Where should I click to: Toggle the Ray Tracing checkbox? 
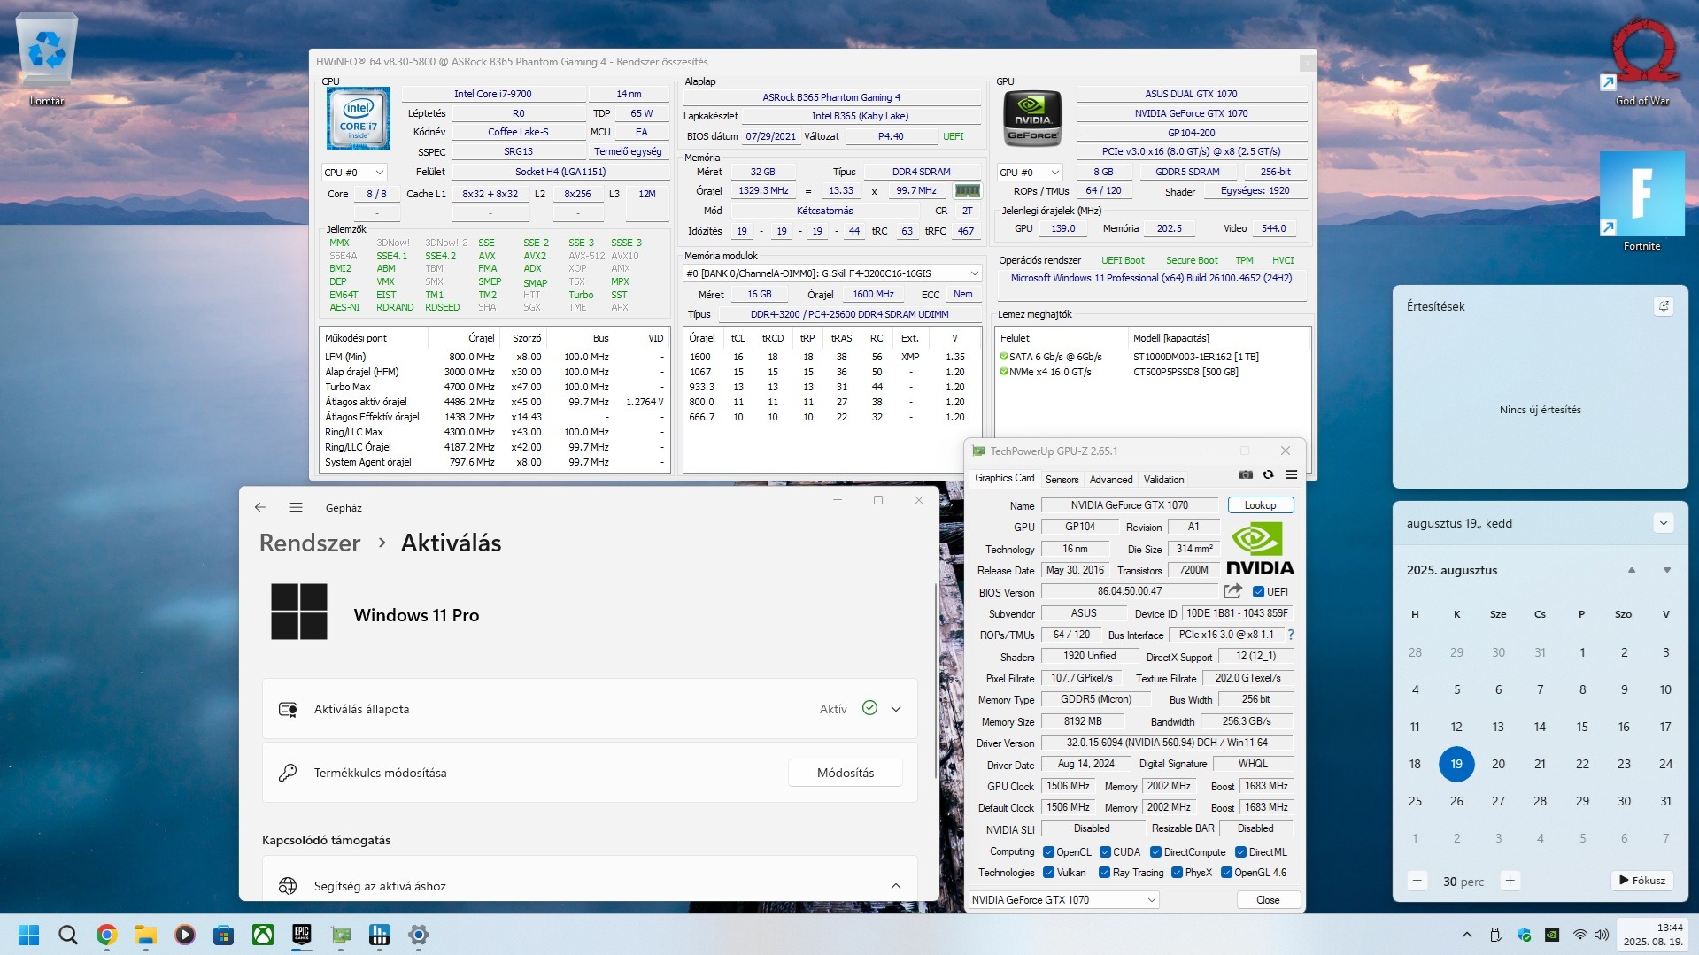[x=1104, y=873]
